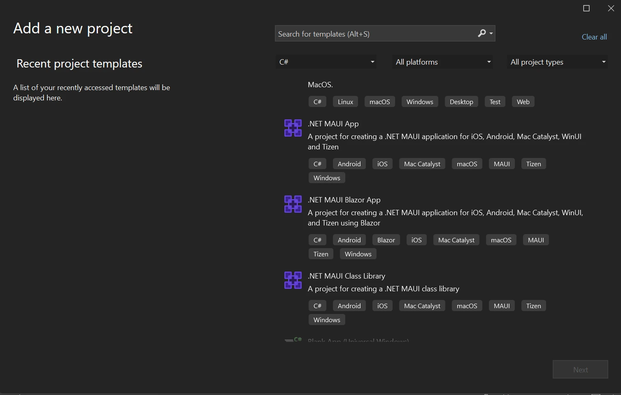Image resolution: width=621 pixels, height=395 pixels.
Task: Maximize the Add a new project dialog
Action: tap(586, 8)
